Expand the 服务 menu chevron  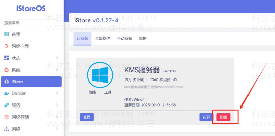[x=57, y=105]
